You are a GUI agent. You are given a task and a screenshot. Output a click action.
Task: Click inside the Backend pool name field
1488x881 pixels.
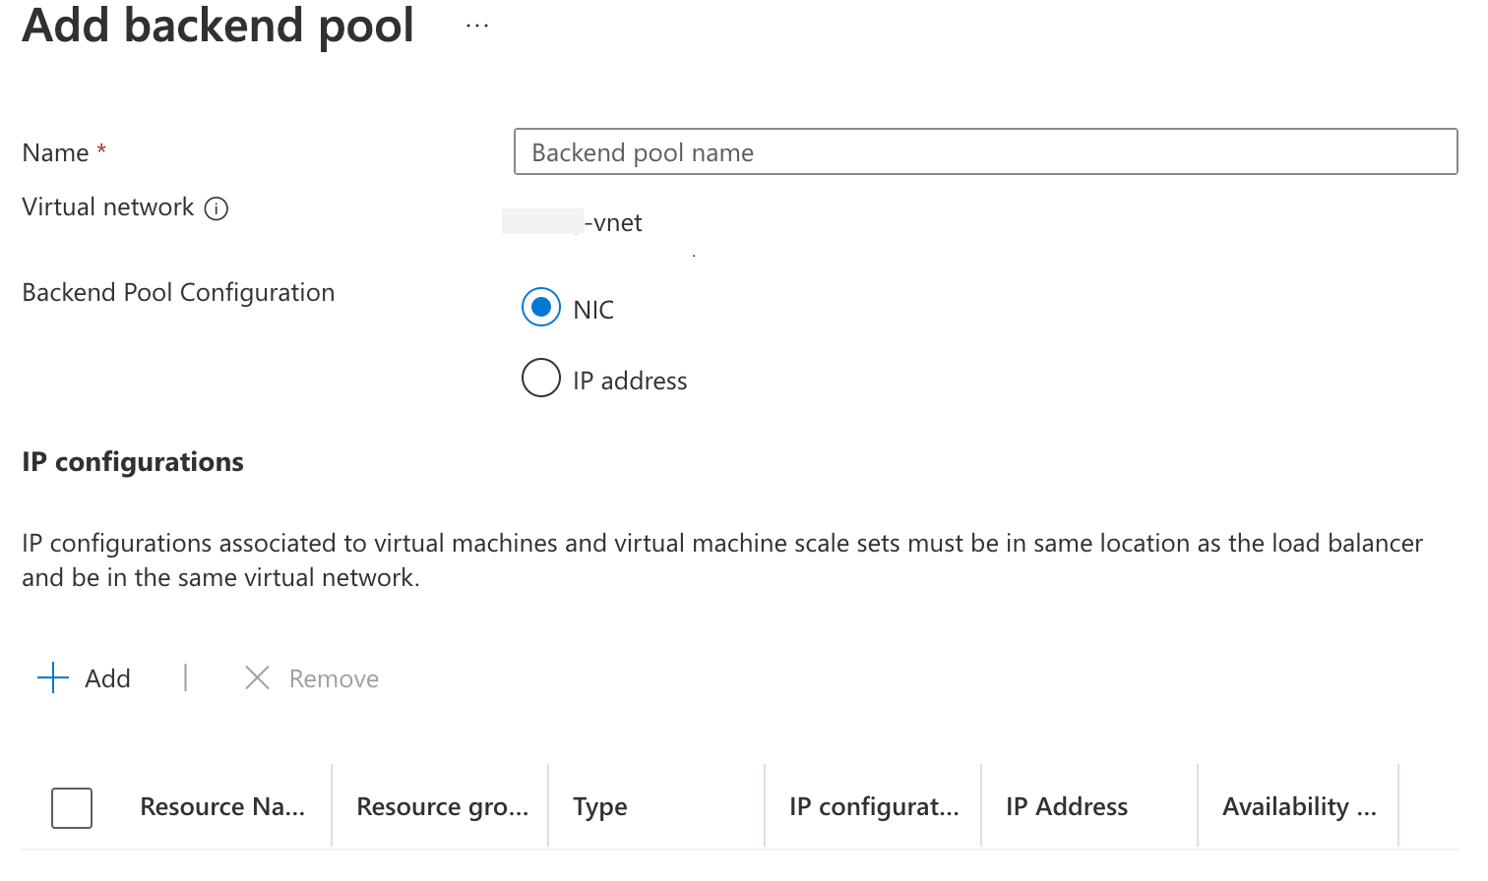point(984,151)
